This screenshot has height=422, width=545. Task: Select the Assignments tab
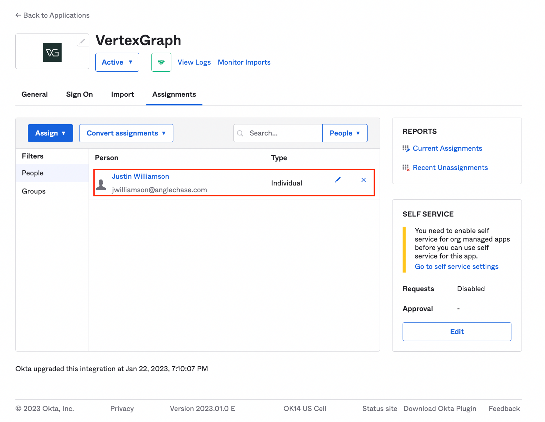click(174, 94)
